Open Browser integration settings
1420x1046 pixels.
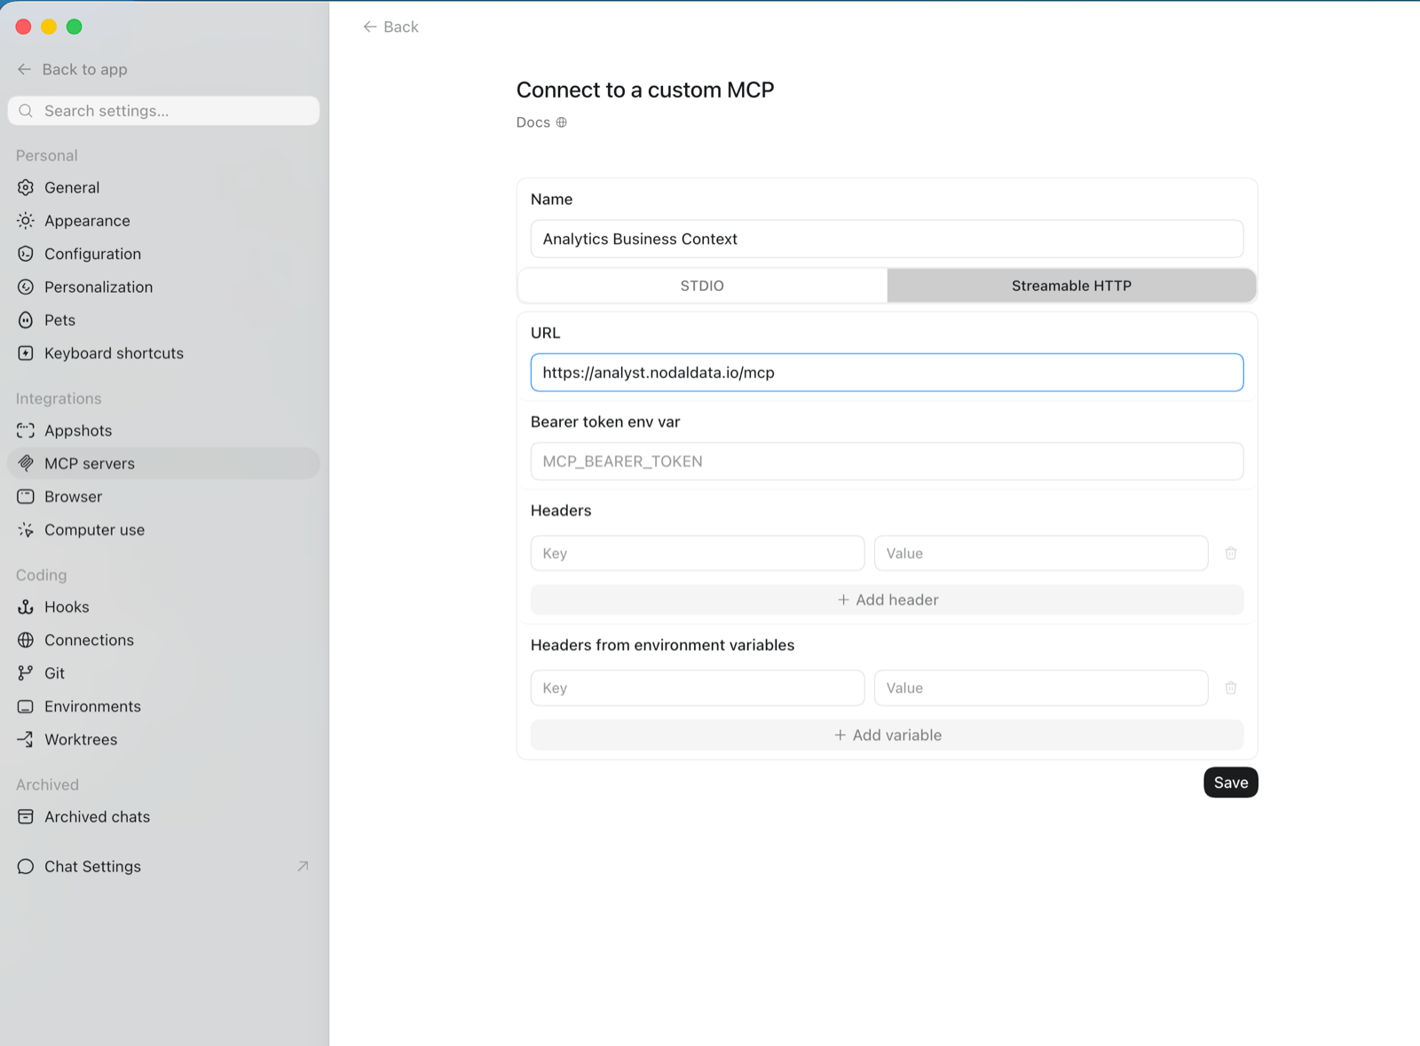pos(163,496)
